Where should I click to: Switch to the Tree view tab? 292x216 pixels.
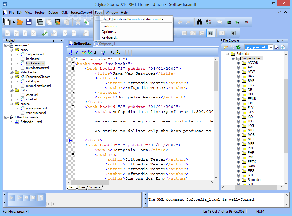click(x=82, y=187)
